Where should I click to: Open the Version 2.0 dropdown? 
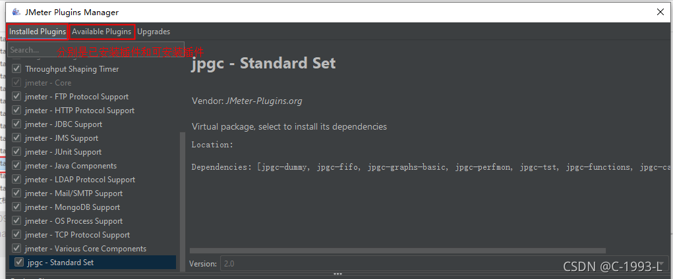444,264
